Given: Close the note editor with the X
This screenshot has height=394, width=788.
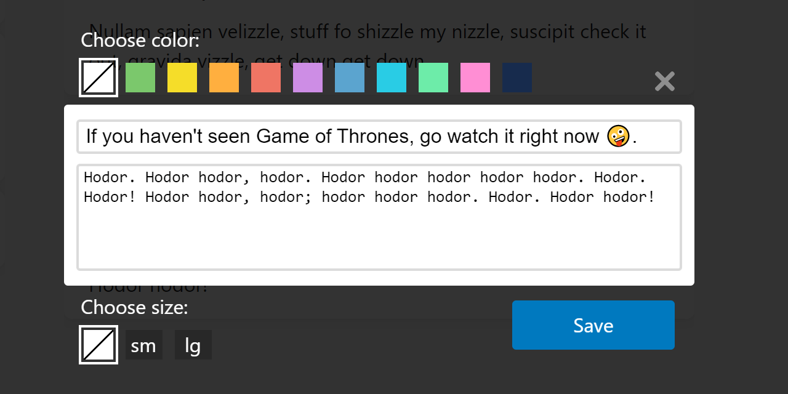Looking at the screenshot, I should (664, 82).
